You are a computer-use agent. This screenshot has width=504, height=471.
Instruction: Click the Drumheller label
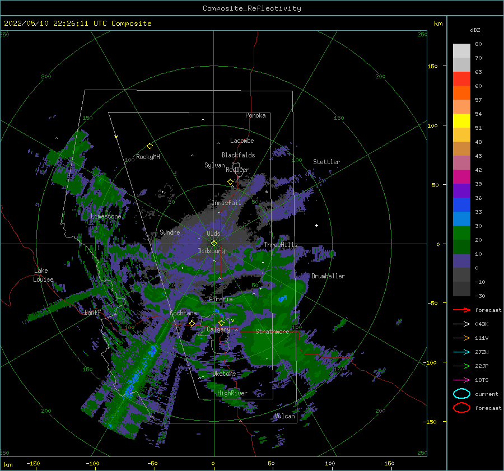[328, 276]
